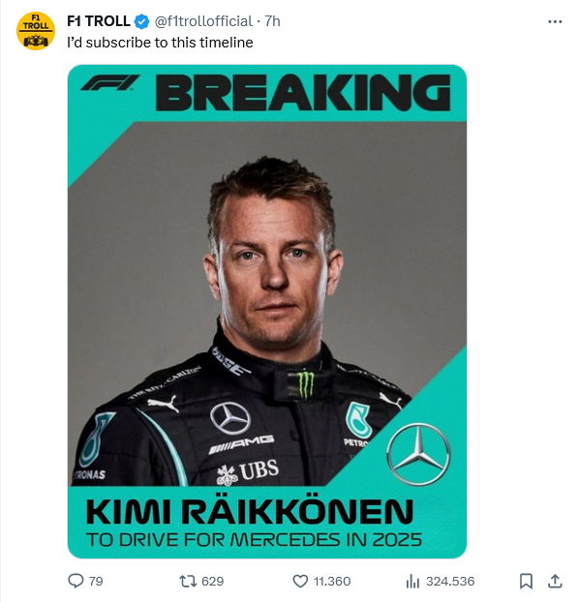Click the "I'd subscribe to this timeline" text
Screen dimensions: 579x602
tap(160, 43)
